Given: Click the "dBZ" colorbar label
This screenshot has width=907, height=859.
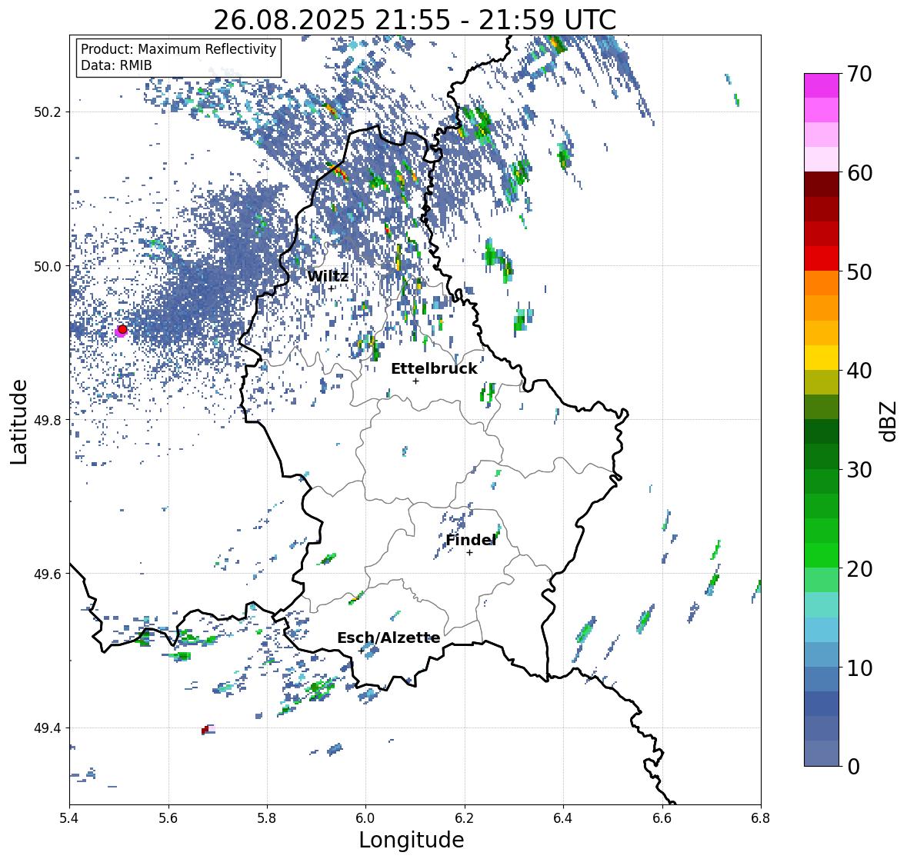Looking at the screenshot, I should pos(889,421).
